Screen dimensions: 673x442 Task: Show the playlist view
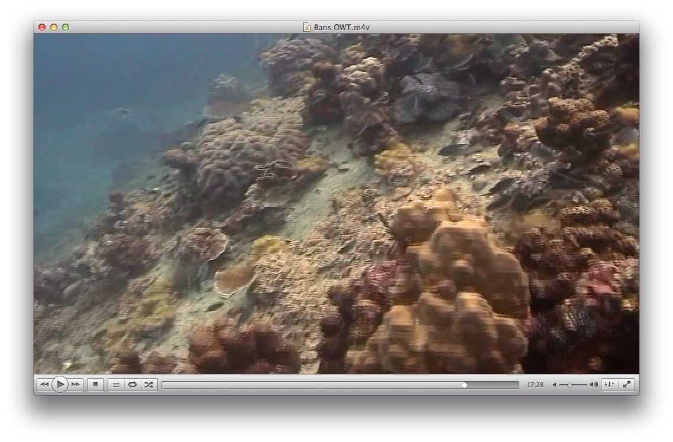pos(116,385)
